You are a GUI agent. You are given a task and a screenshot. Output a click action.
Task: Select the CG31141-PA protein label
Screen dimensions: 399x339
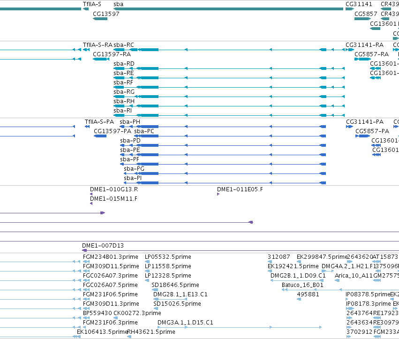(365, 122)
